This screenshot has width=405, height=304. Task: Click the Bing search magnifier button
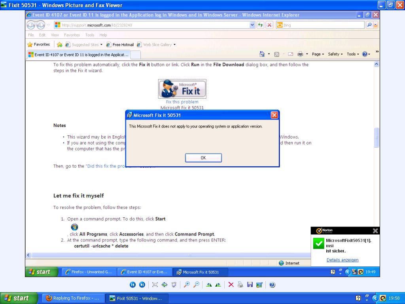click(369, 25)
